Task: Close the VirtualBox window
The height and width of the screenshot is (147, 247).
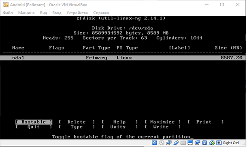Action: coord(238,4)
